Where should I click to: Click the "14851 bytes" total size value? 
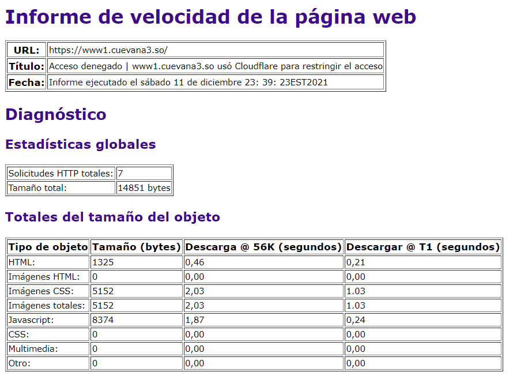(x=144, y=188)
